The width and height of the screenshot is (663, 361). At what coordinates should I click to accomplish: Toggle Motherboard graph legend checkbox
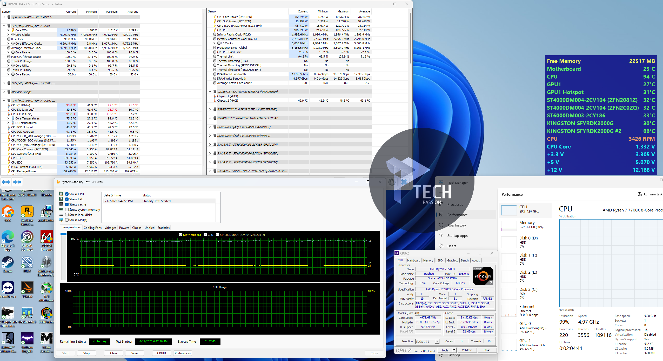pos(181,235)
